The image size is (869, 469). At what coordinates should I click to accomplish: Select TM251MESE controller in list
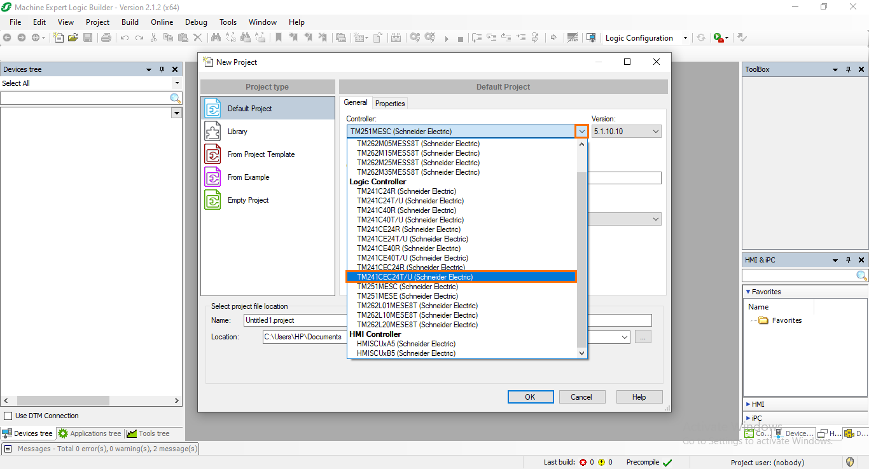click(x=462, y=296)
